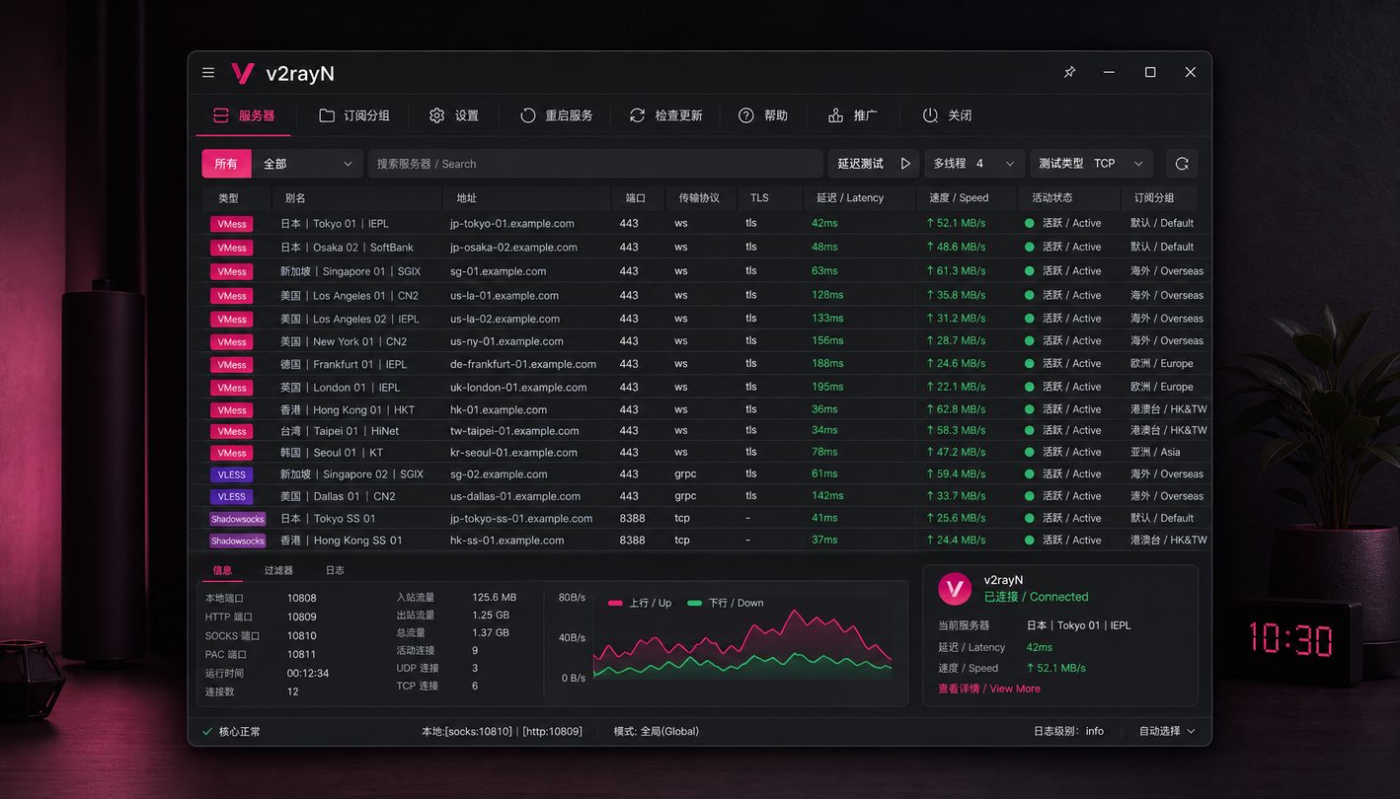Click the refresh icon beside test type
The width and height of the screenshot is (1400, 799).
tap(1182, 164)
